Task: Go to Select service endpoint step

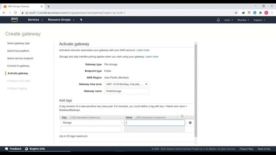Action: pos(20,59)
